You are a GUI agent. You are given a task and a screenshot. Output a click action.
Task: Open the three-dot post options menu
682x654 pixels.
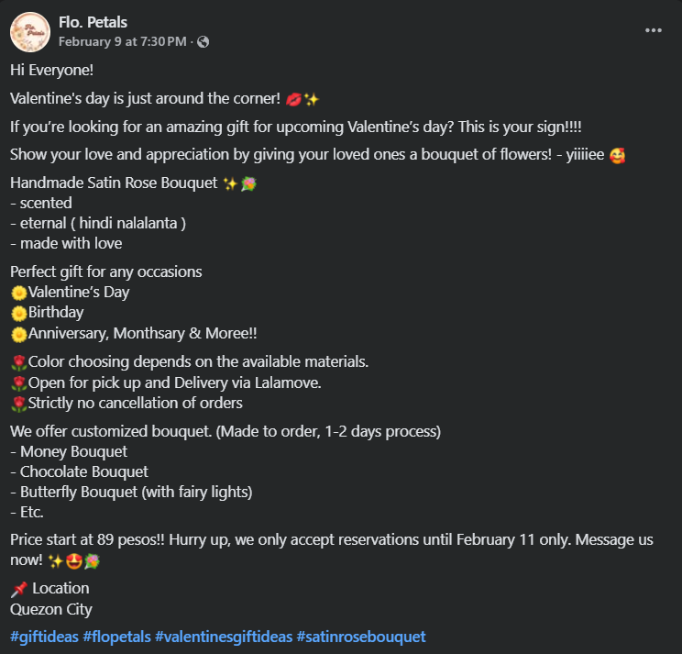(653, 30)
